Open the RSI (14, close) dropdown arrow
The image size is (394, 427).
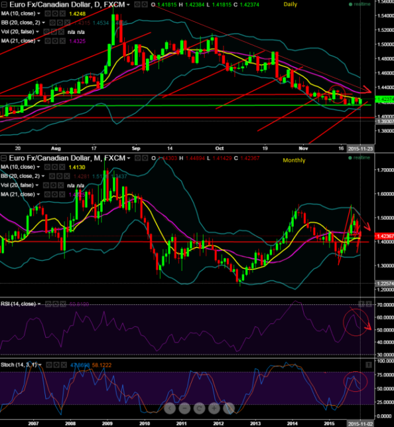tap(39, 304)
